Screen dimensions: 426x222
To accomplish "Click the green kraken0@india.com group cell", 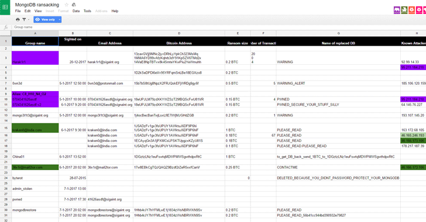I will click(x=35, y=128).
